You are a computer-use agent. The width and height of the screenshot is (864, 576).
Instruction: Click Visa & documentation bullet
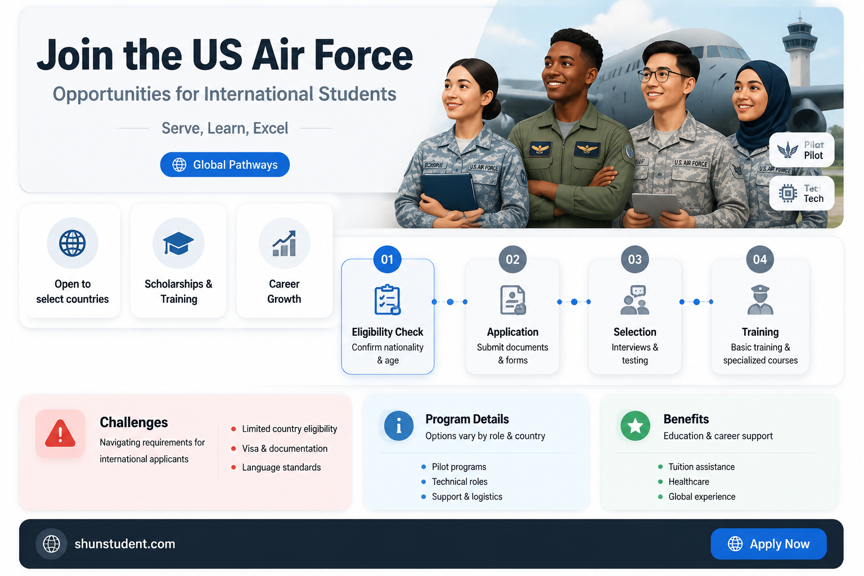pos(279,448)
